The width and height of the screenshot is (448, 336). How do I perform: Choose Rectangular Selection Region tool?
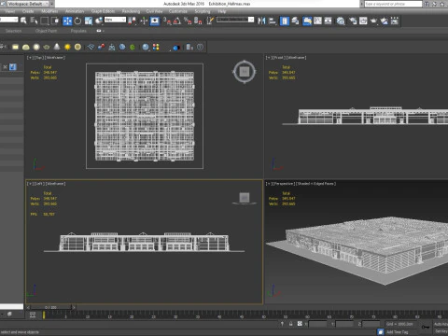point(45,21)
